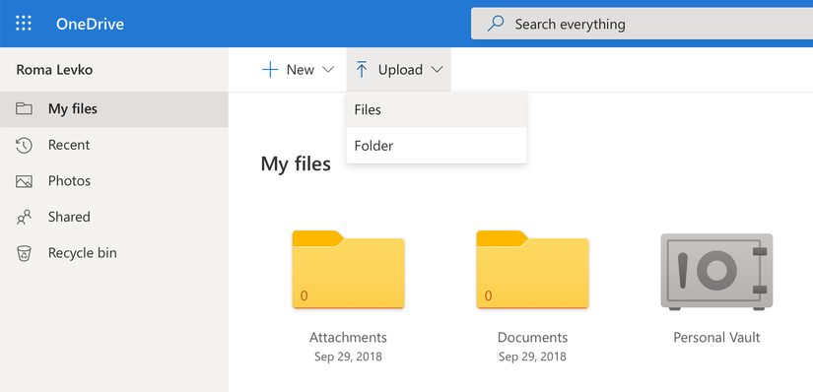Click Sep 29, 2018 date under Documents
The height and width of the screenshot is (392, 813).
tap(532, 357)
